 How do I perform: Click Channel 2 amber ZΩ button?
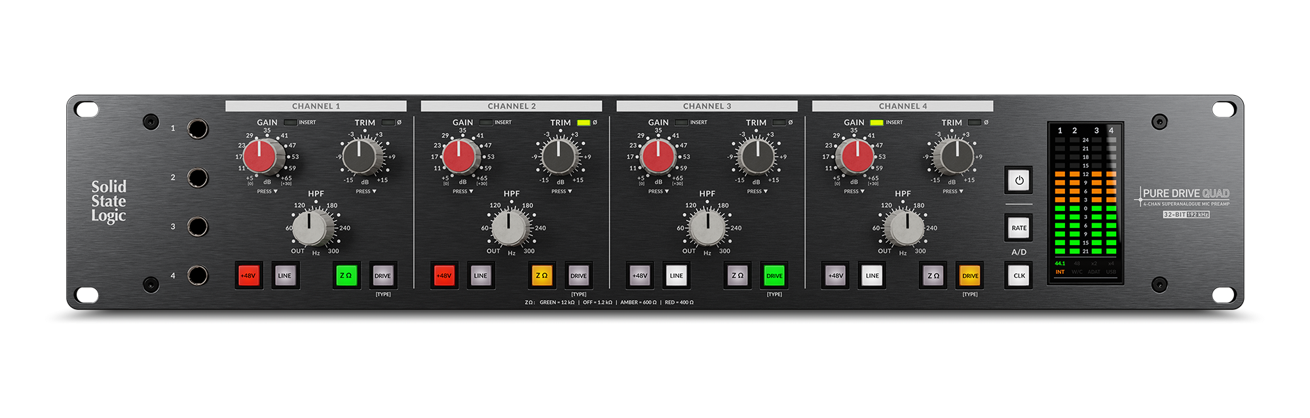542,276
